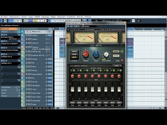Click the A/B compare button in Waves bar
Viewport: 167px width, 125px height.
(112, 30)
